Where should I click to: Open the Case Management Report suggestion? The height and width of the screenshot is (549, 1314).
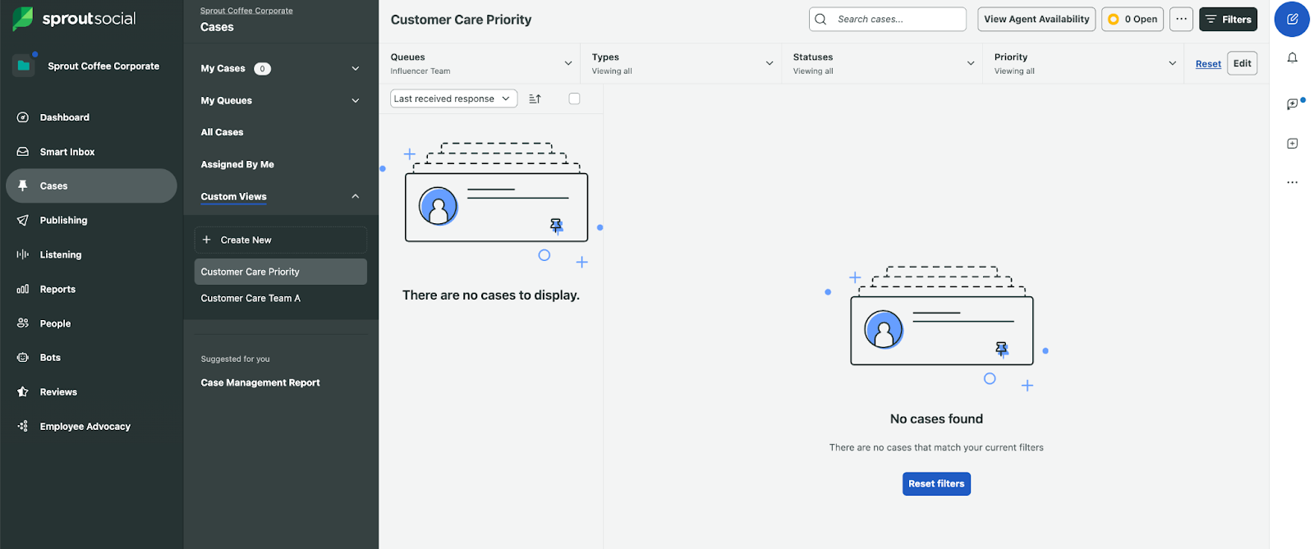point(260,383)
